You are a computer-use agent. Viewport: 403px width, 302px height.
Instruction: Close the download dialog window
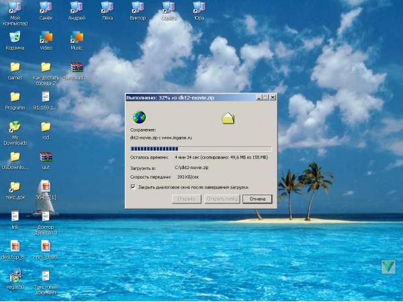(x=273, y=97)
